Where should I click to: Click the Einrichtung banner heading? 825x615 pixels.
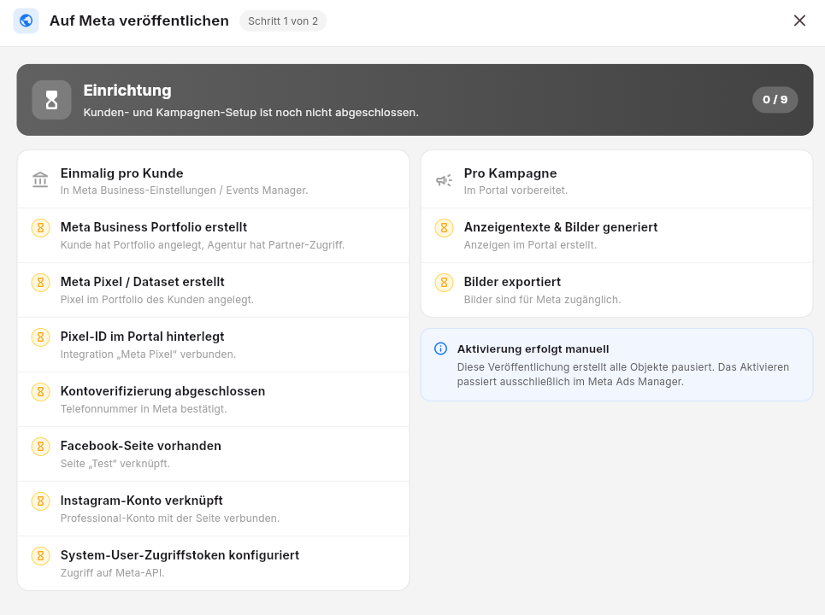point(127,91)
